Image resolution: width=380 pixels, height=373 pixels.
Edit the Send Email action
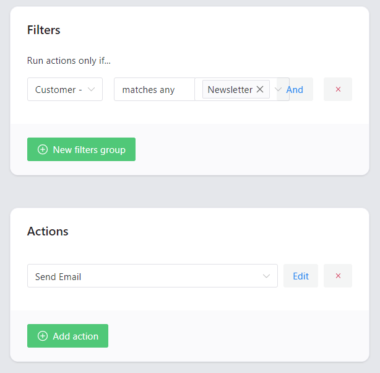pyautogui.click(x=301, y=276)
